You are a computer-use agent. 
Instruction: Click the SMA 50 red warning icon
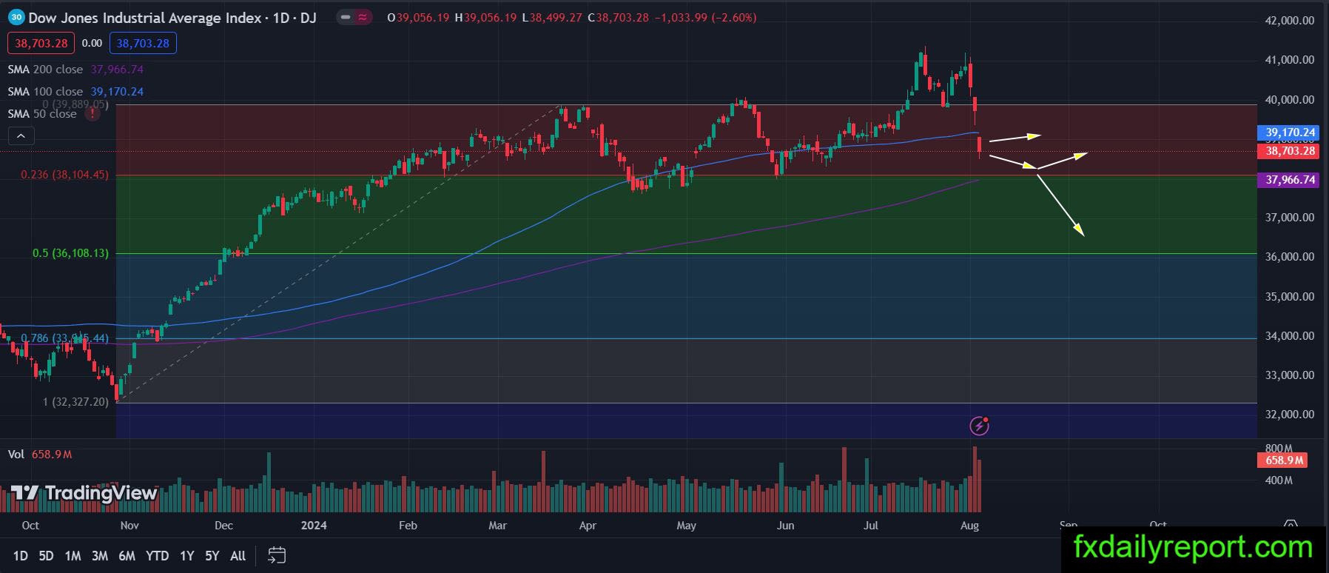click(92, 113)
